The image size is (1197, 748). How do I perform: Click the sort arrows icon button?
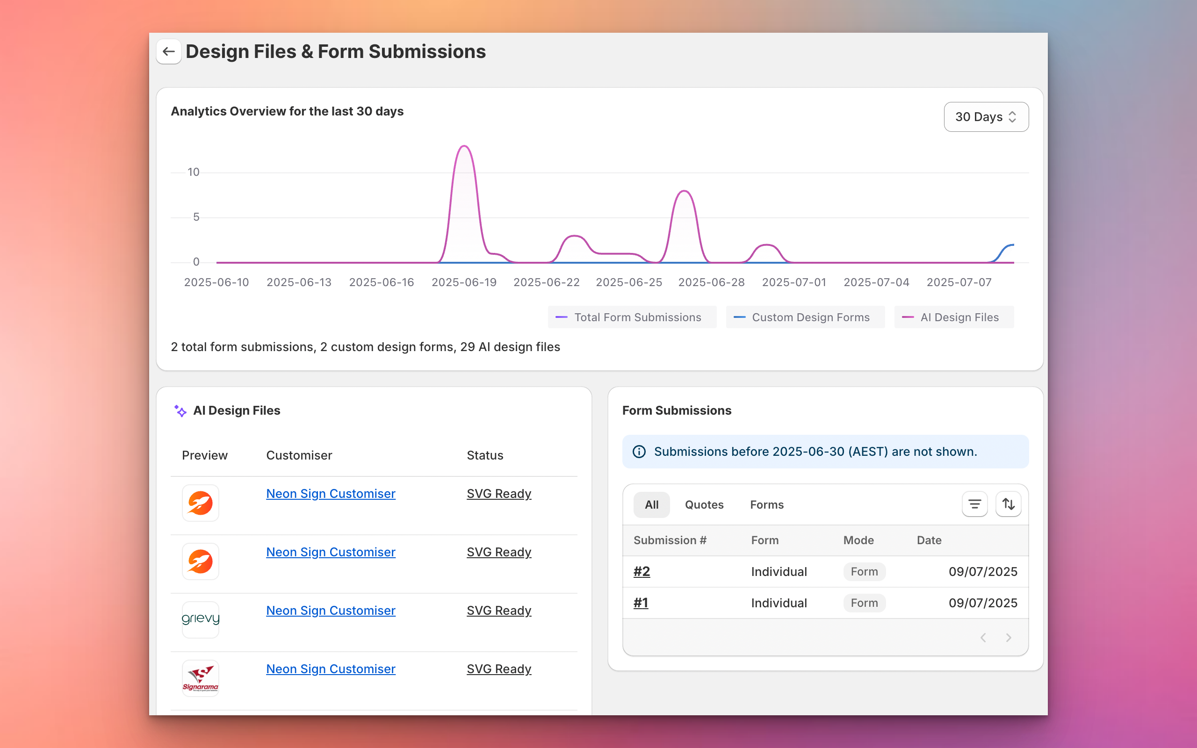click(1008, 504)
